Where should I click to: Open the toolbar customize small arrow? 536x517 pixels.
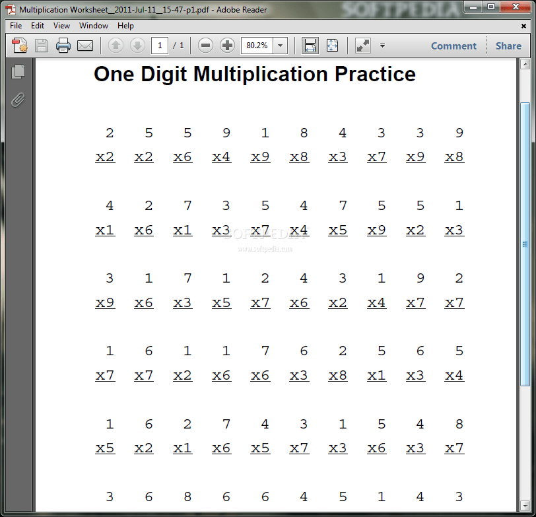382,46
